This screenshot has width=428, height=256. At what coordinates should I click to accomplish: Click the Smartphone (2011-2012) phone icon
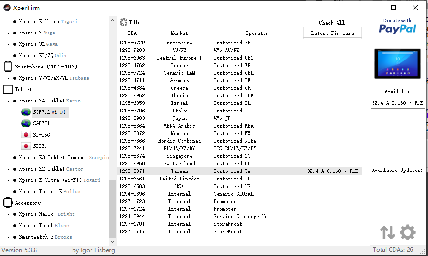click(x=8, y=67)
